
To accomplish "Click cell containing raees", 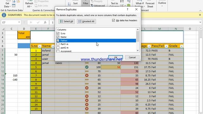I will click(x=62, y=63).
